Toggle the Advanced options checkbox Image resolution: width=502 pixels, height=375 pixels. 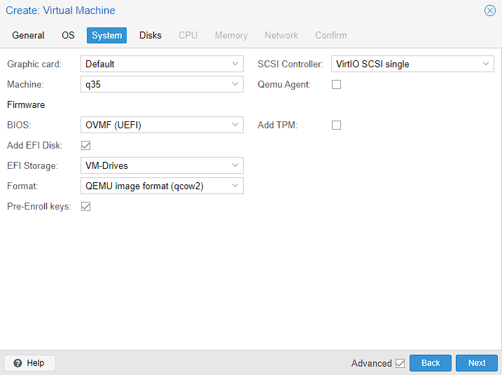(400, 363)
